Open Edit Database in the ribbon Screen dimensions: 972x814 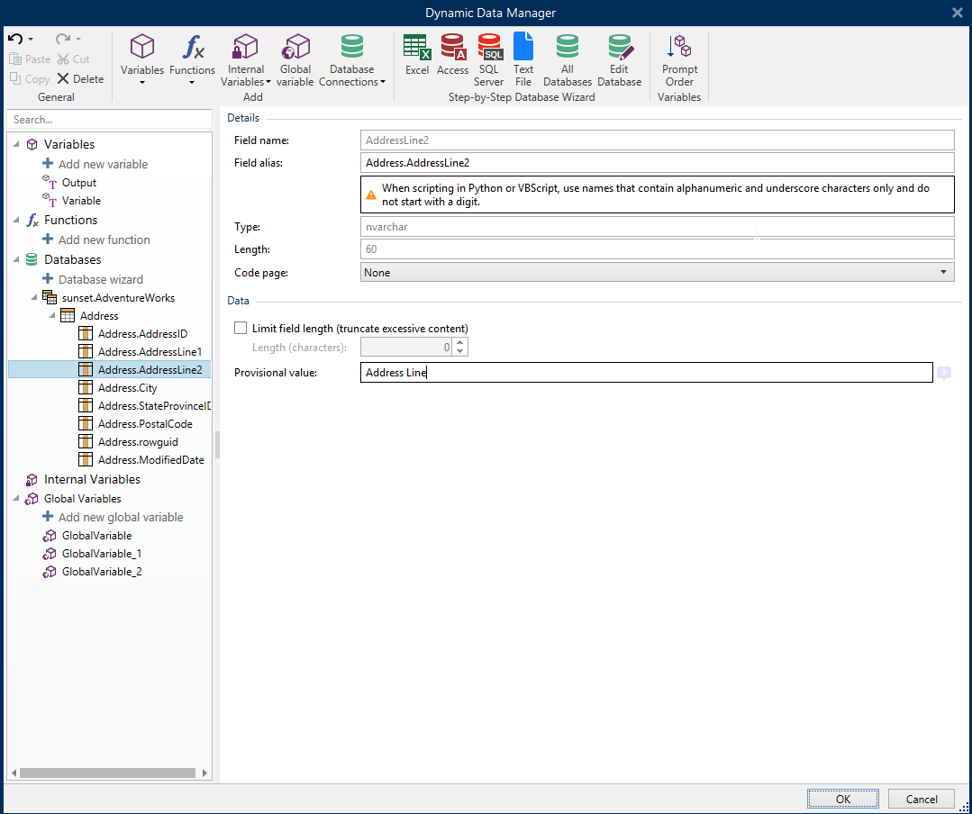pyautogui.click(x=620, y=58)
